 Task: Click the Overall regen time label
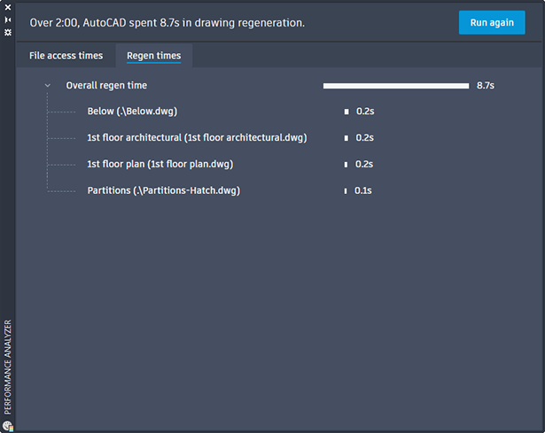click(x=106, y=86)
